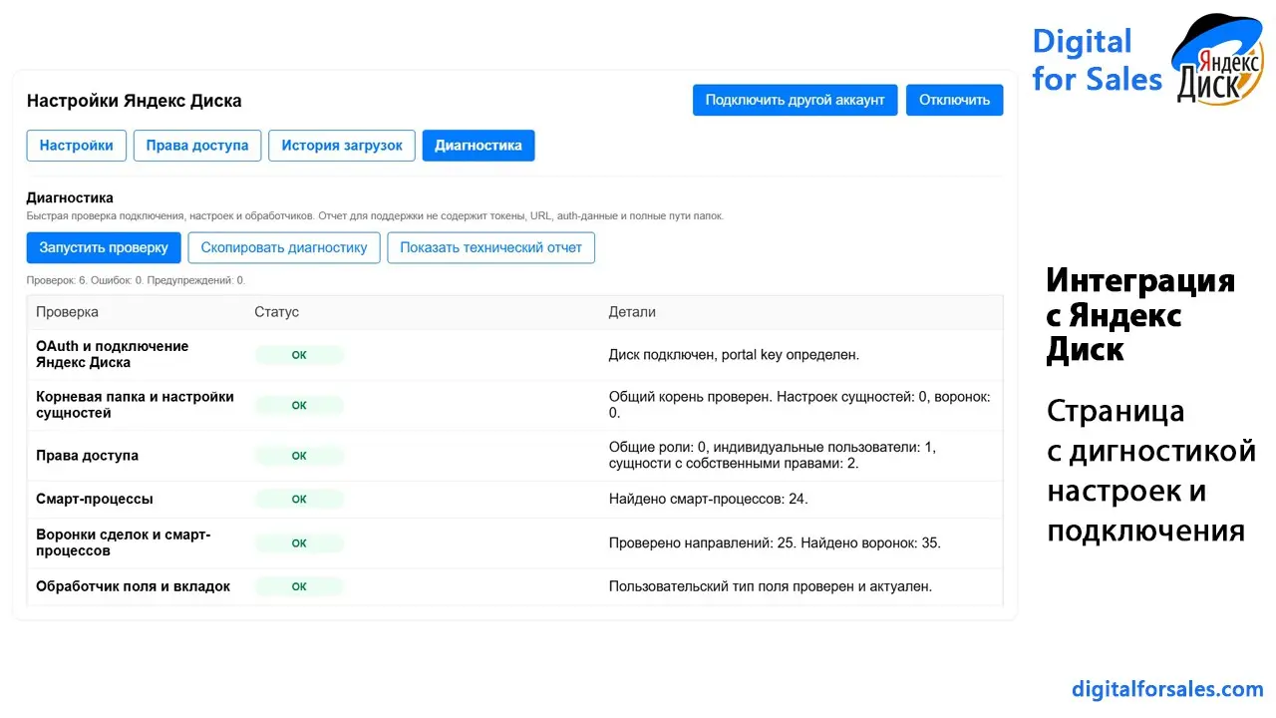Click Скопировать диагностику button
The width and height of the screenshot is (1276, 718).
284,247
